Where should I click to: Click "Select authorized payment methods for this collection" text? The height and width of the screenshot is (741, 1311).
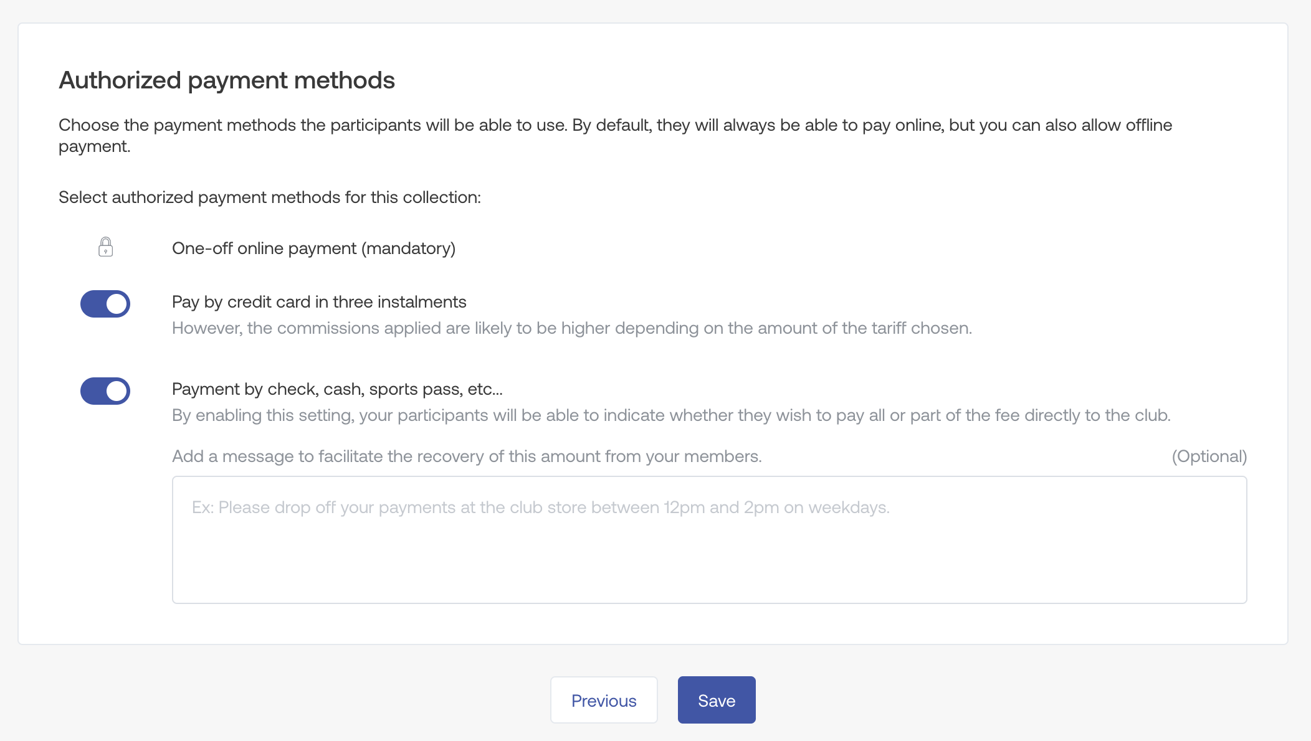click(x=270, y=197)
